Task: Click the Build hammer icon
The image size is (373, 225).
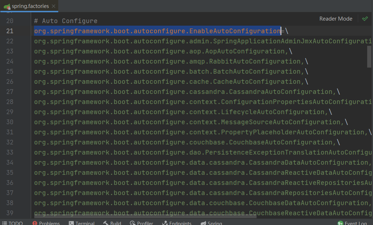Action: click(106, 223)
